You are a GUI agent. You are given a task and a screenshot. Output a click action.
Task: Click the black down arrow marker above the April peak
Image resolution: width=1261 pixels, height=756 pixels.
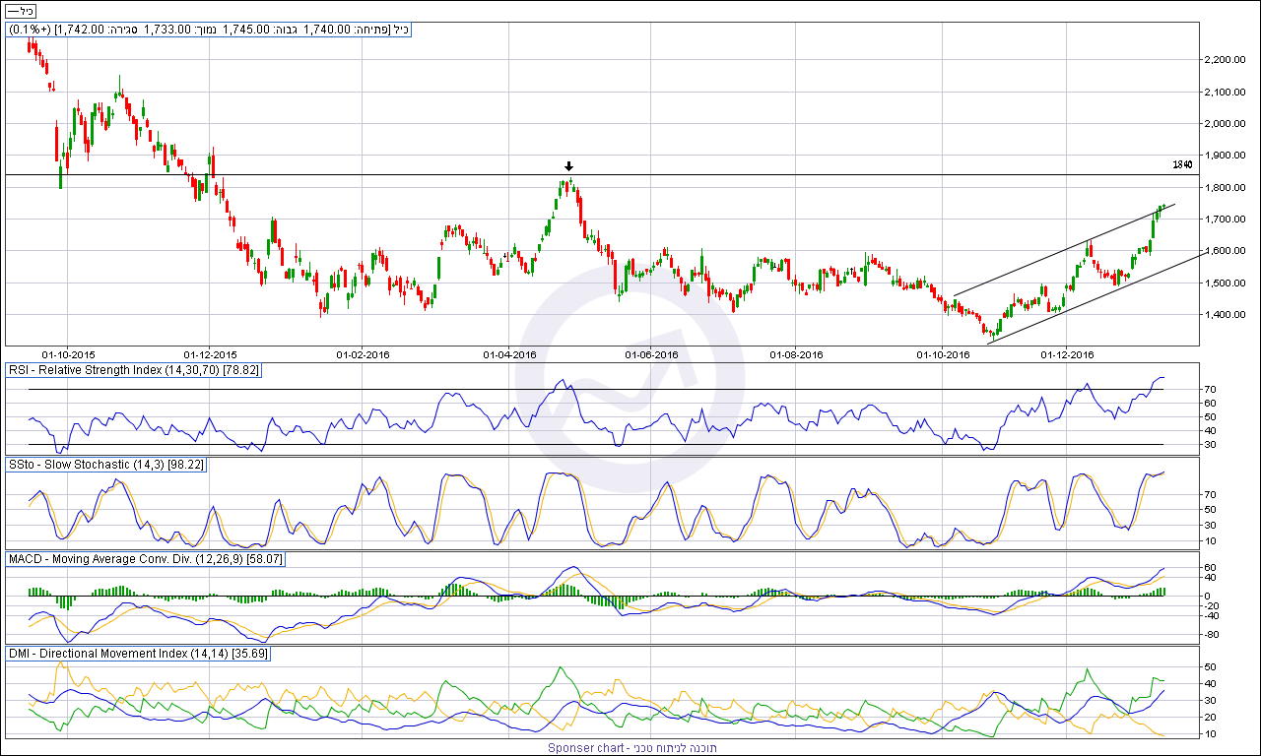pyautogui.click(x=568, y=166)
